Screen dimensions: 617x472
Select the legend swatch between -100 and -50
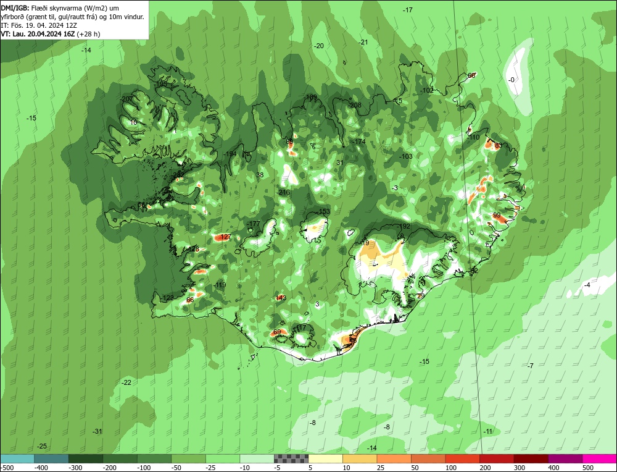154,458
